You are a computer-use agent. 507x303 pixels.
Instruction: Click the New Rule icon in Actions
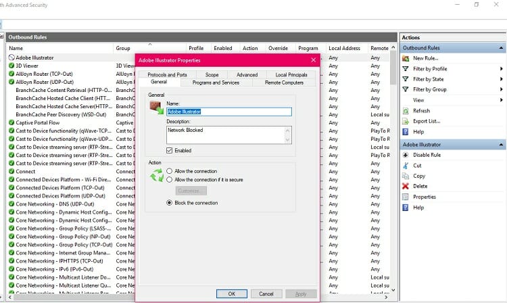(406, 58)
